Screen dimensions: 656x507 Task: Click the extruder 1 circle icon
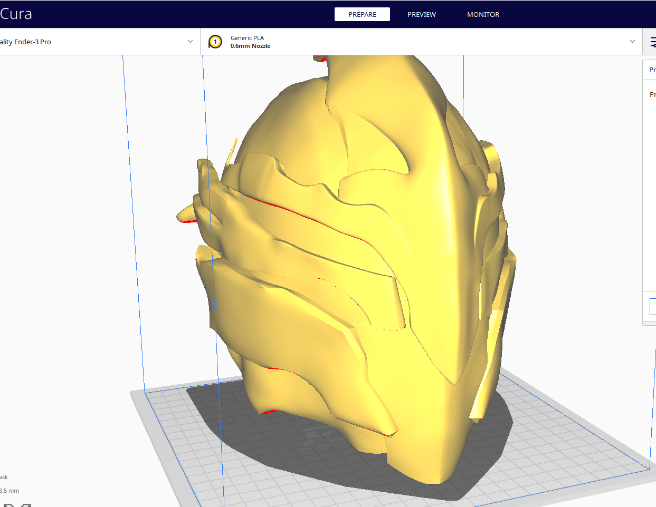[215, 42]
